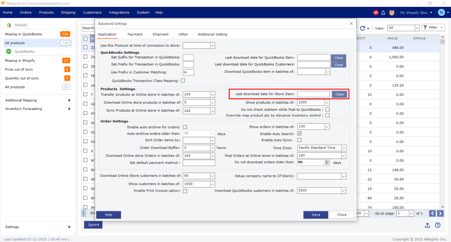Click Clear for QuickBooks Customers download date
The image size is (451, 242).
[339, 65]
